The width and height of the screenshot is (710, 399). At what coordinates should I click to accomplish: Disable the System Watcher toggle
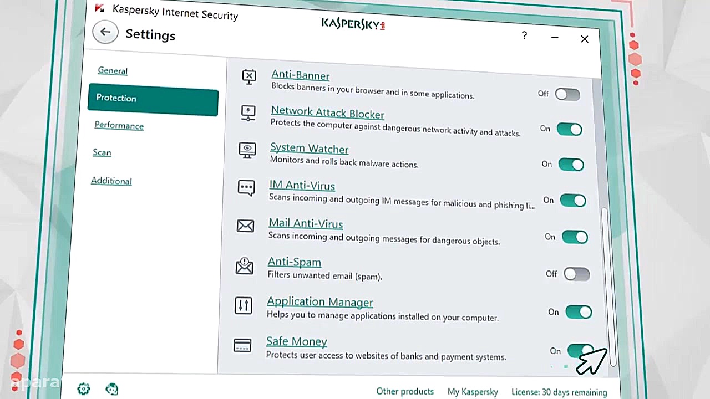point(571,165)
